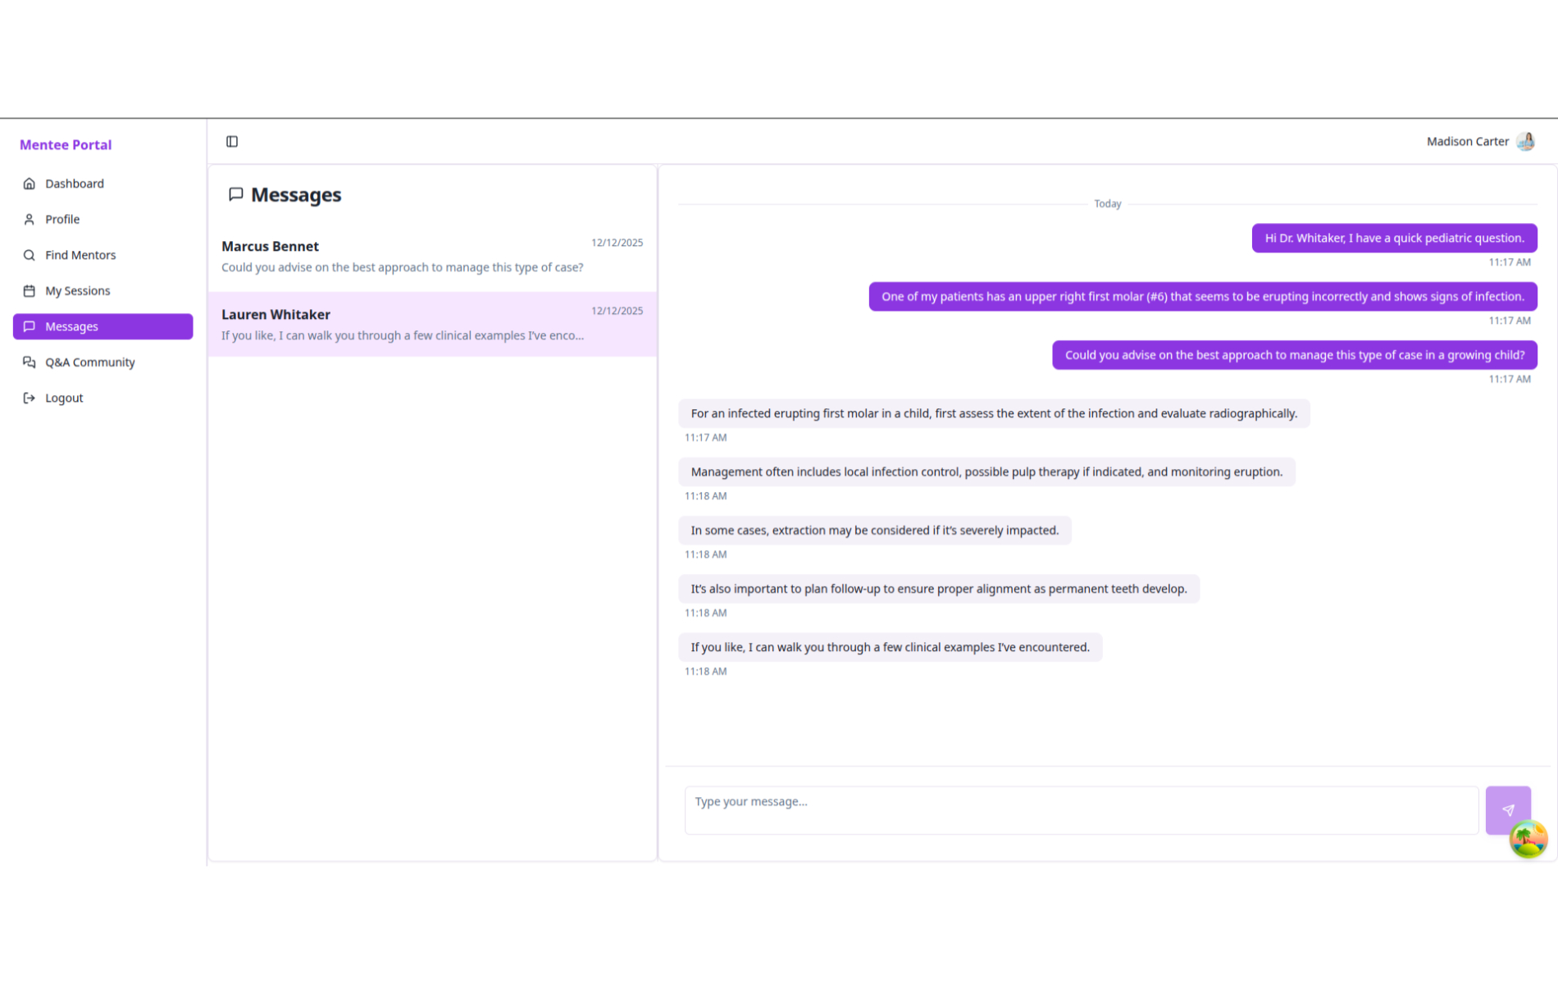Viewport: 1558px width, 984px height.
Task: Click Madison Carter's name in the header
Action: coord(1467,141)
